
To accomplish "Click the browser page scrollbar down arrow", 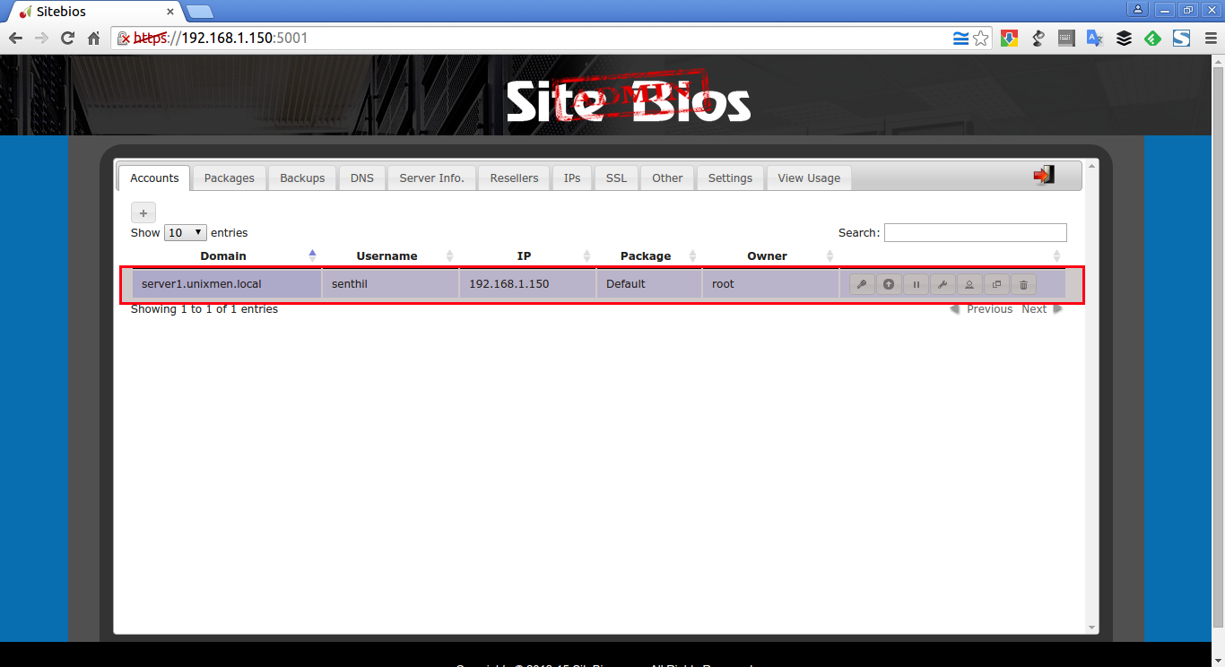I will tap(1218, 660).
